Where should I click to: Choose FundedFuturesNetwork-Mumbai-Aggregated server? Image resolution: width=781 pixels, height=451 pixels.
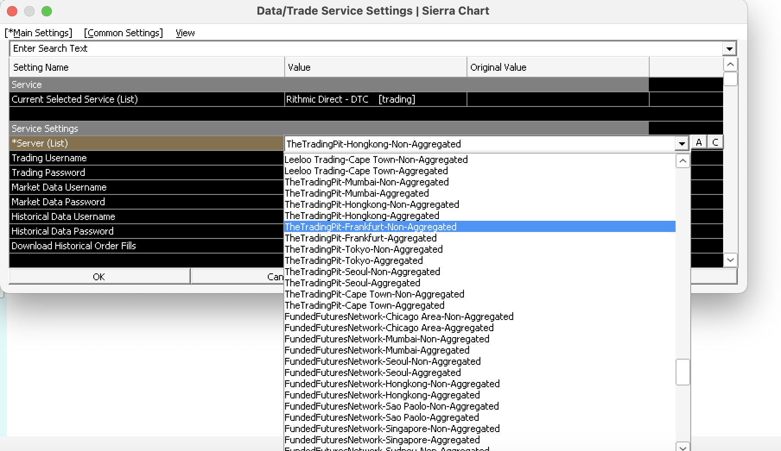click(479, 350)
